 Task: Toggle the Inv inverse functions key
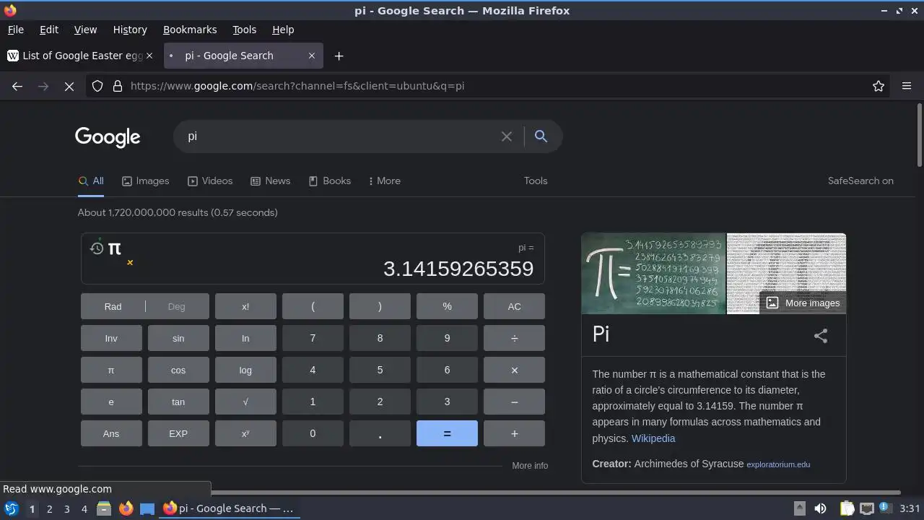click(111, 338)
